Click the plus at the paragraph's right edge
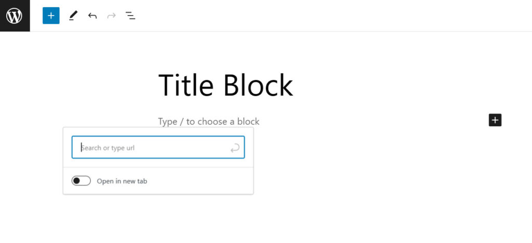 pyautogui.click(x=495, y=120)
